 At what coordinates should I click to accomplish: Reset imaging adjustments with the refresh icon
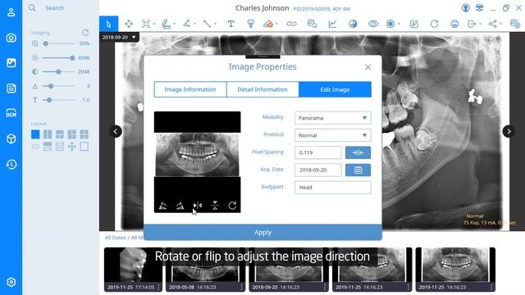click(85, 33)
